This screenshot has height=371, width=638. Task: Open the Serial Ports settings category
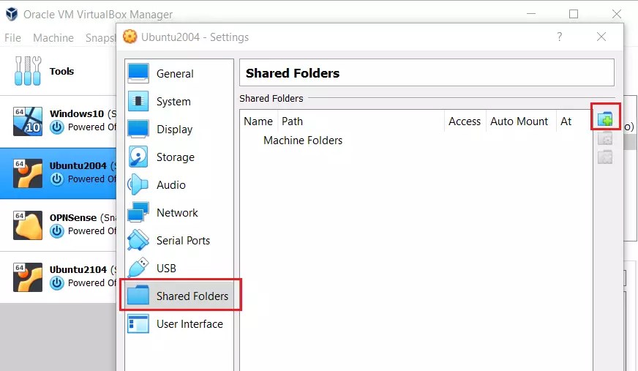(179, 241)
